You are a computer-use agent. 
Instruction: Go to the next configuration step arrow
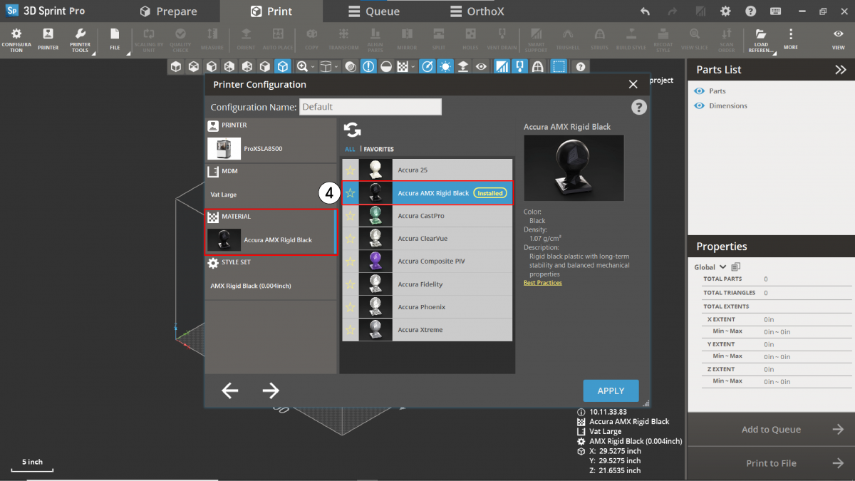coord(271,390)
